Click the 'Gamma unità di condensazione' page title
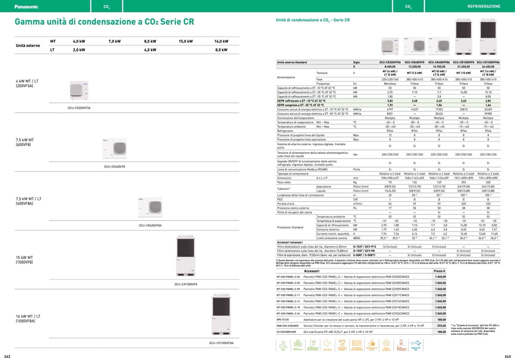The height and width of the screenshot is (364, 515). (104, 22)
